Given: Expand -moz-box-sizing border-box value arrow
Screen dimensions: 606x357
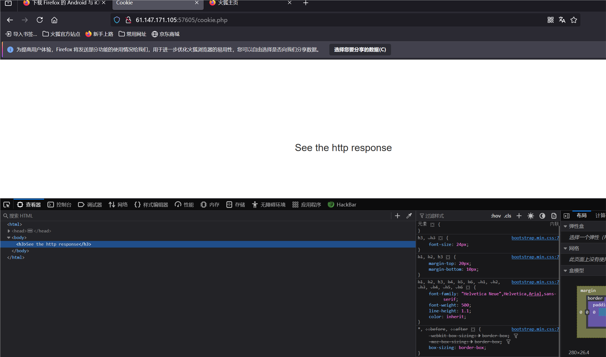Looking at the screenshot, I should (472, 342).
